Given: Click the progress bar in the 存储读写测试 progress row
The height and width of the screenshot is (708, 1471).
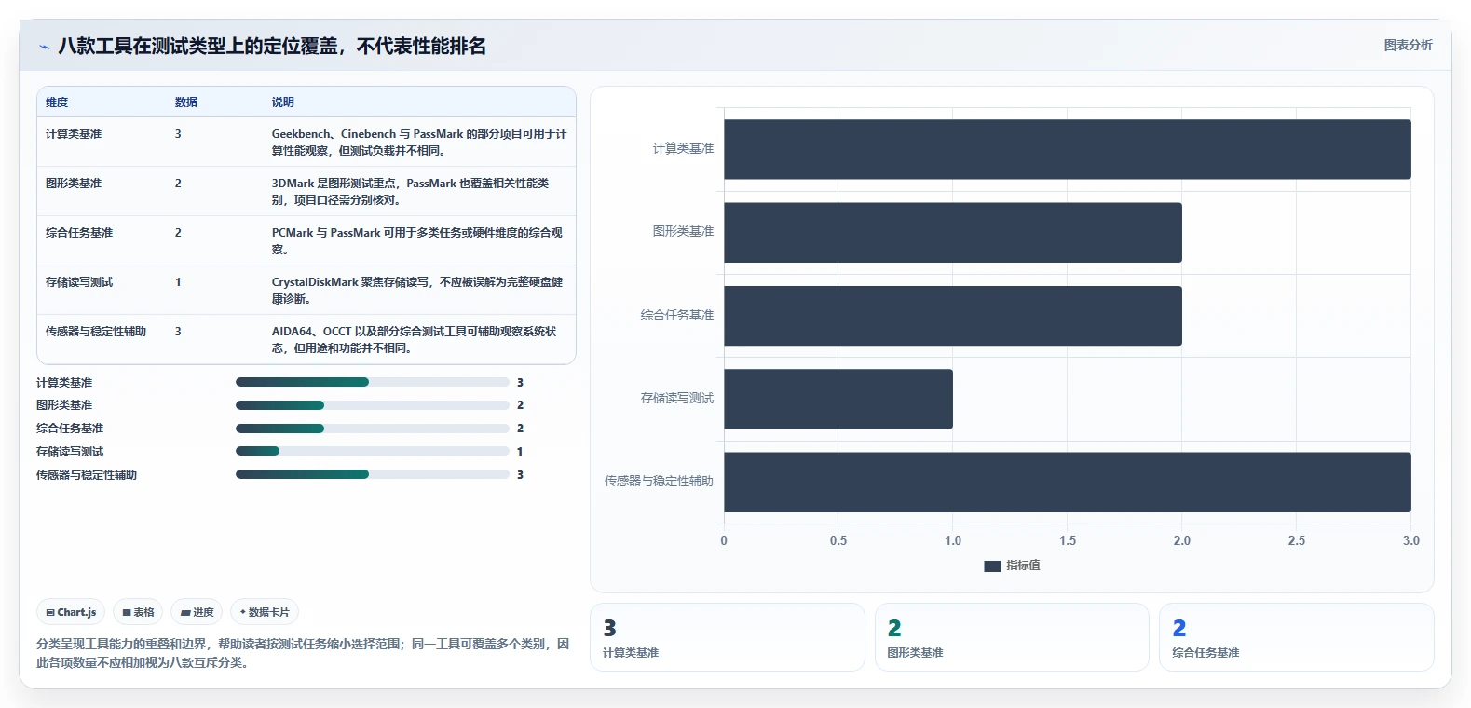Looking at the screenshot, I should point(373,451).
